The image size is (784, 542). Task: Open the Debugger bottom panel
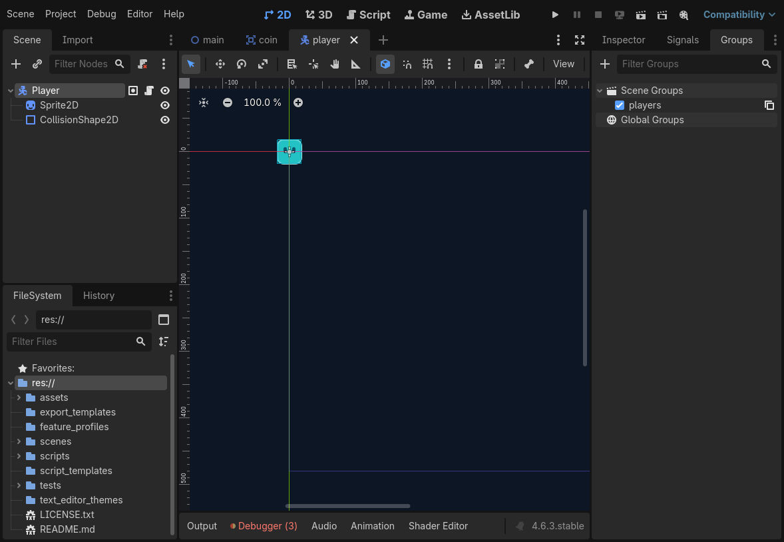(264, 526)
